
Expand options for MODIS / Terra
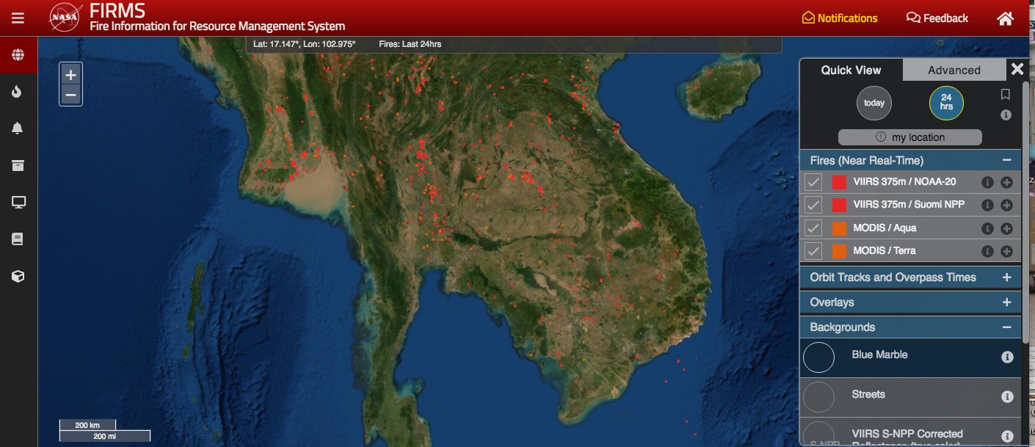click(x=1006, y=251)
